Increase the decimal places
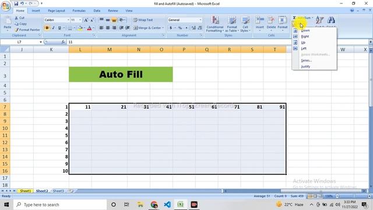 coord(193,28)
